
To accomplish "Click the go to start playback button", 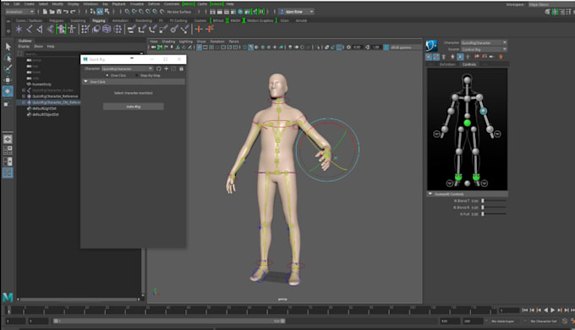I will 525,311.
